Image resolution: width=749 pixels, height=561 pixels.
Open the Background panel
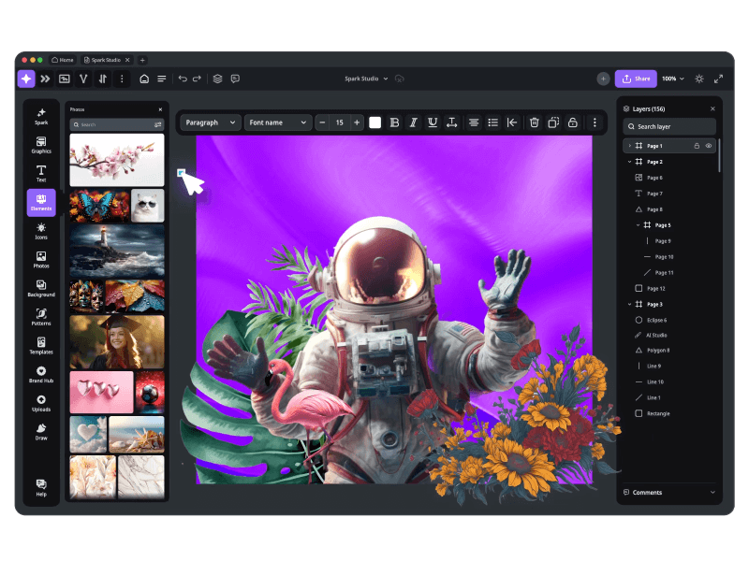41,289
